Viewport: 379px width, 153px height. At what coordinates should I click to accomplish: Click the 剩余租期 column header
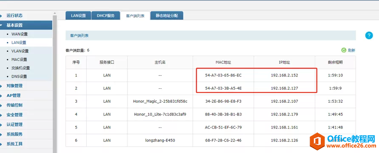click(335, 62)
